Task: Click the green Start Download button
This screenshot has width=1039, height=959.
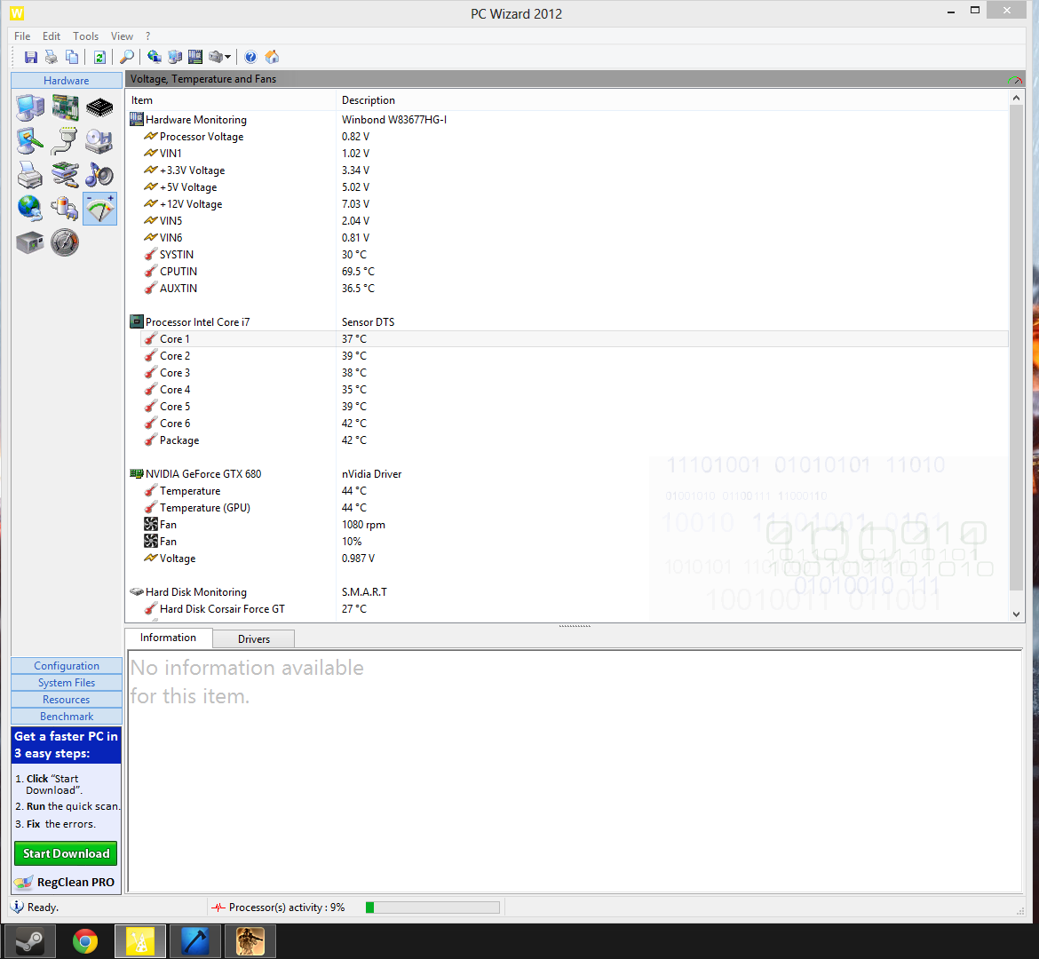Action: pyautogui.click(x=66, y=853)
